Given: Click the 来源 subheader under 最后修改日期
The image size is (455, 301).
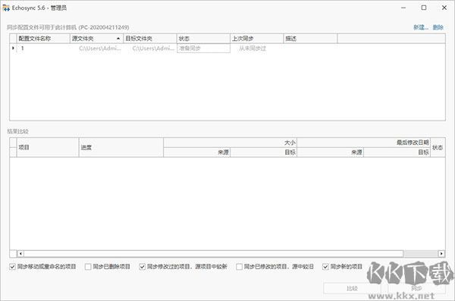Looking at the screenshot, I should pos(330,152).
